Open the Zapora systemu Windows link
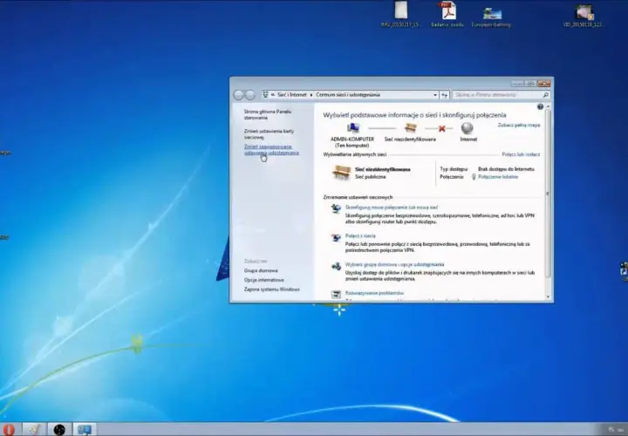628x436 pixels. [271, 289]
